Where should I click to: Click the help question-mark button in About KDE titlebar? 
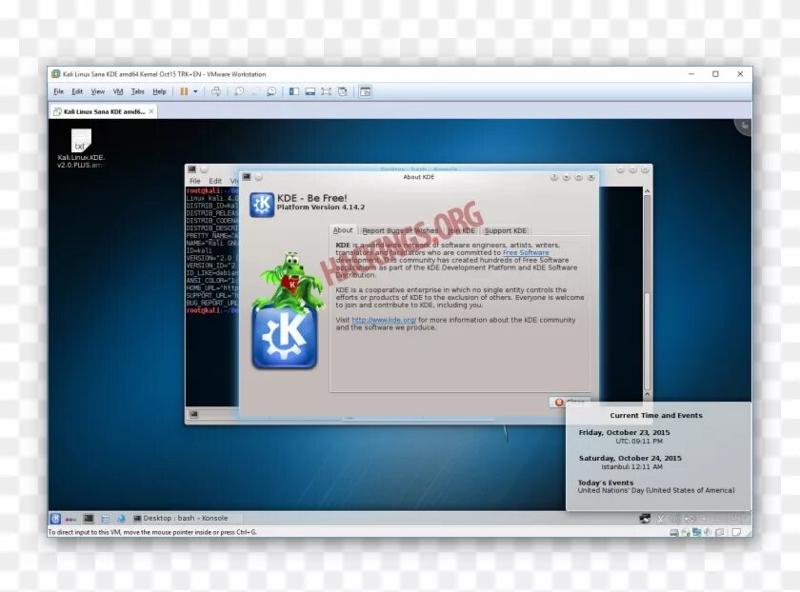[554, 177]
